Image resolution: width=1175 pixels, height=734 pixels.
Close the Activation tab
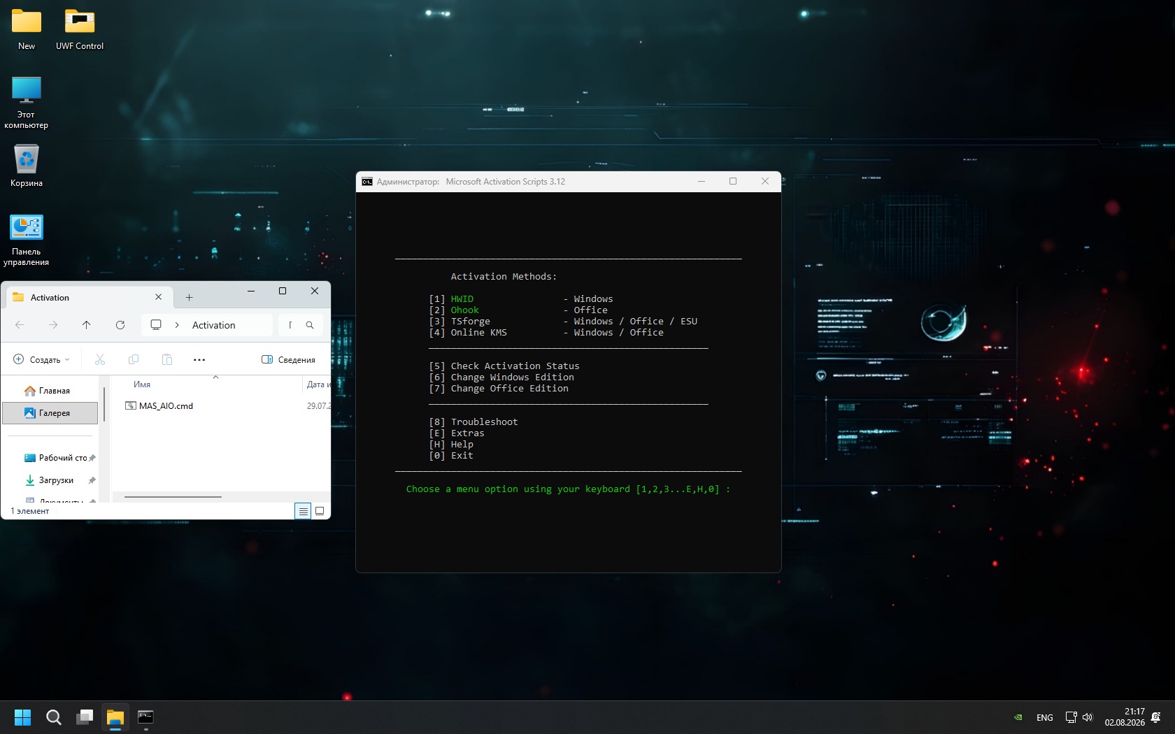(x=159, y=297)
